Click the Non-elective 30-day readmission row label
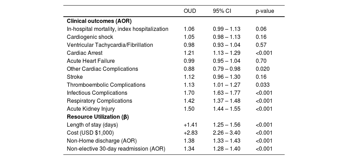 point(116,149)
